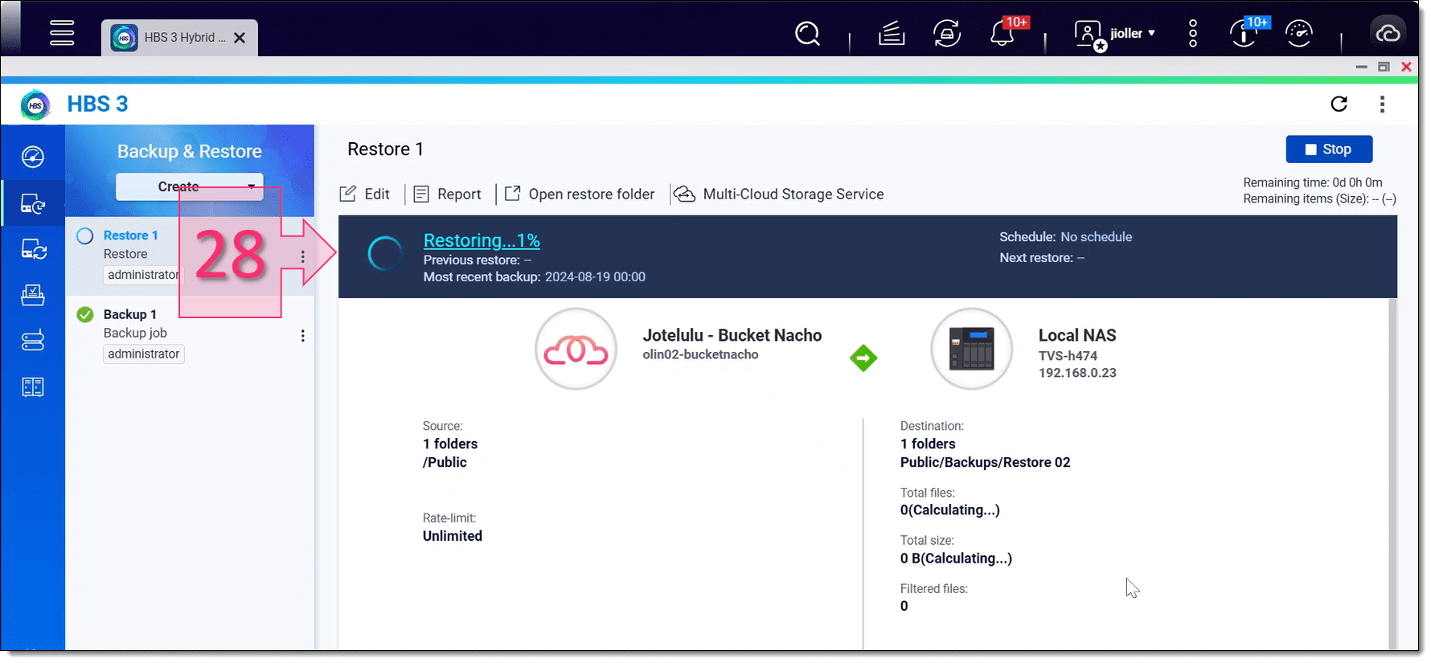The height and width of the screenshot is (663, 1431).
Task: Click the user account icon
Action: [x=1089, y=35]
